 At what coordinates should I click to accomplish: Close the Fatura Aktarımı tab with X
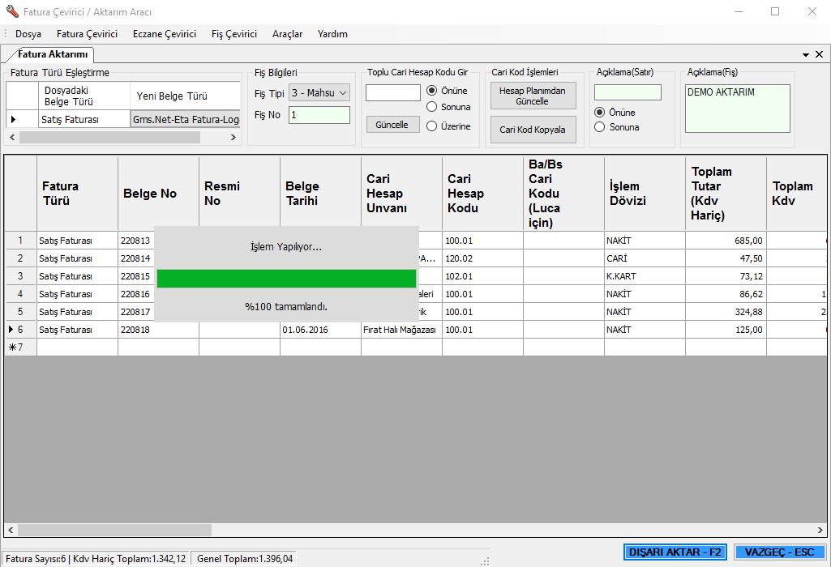[820, 54]
